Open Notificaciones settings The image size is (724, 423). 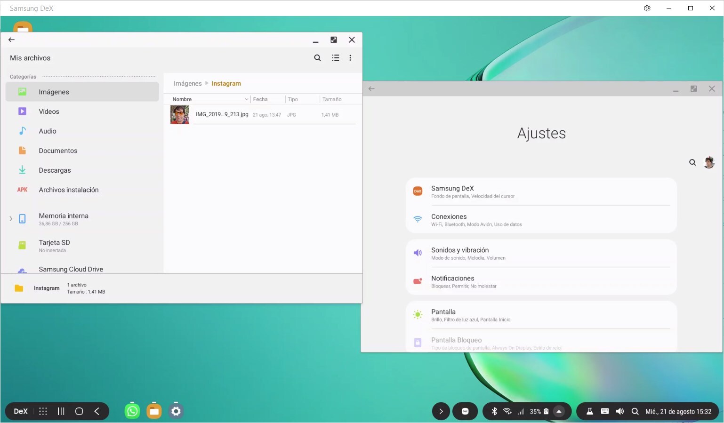point(541,281)
